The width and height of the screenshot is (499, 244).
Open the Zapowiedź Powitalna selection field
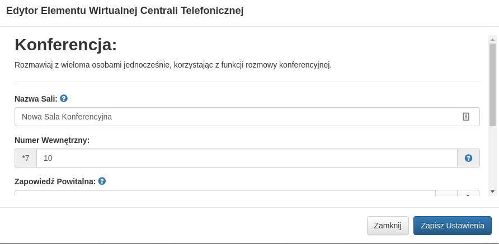pos(224,193)
